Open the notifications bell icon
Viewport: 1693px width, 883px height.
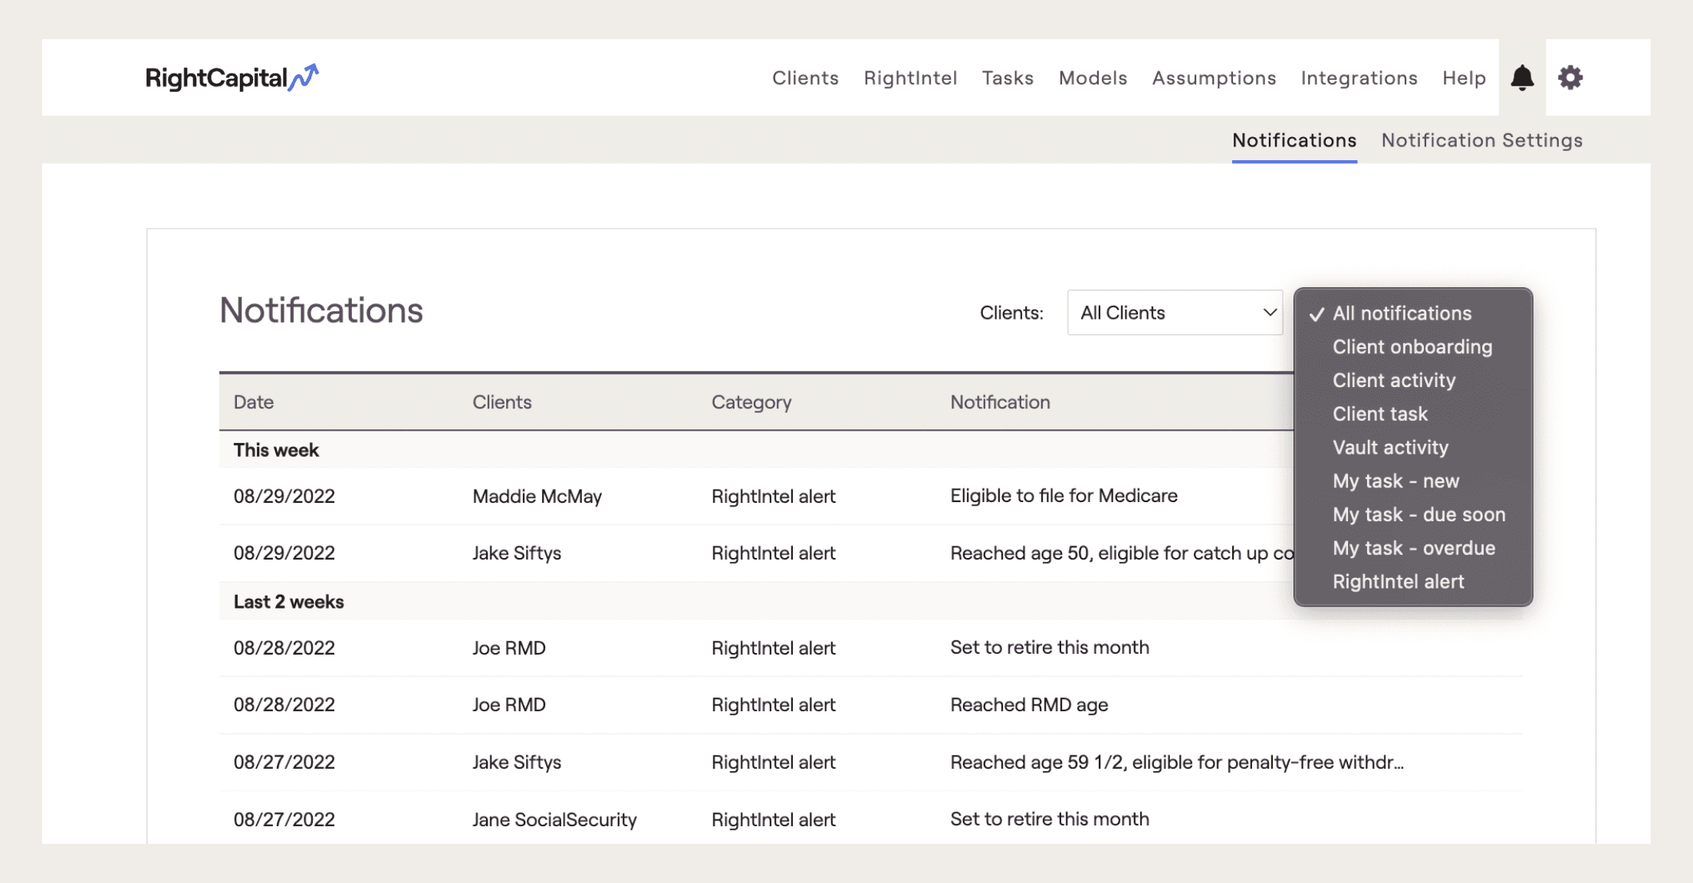click(1522, 77)
